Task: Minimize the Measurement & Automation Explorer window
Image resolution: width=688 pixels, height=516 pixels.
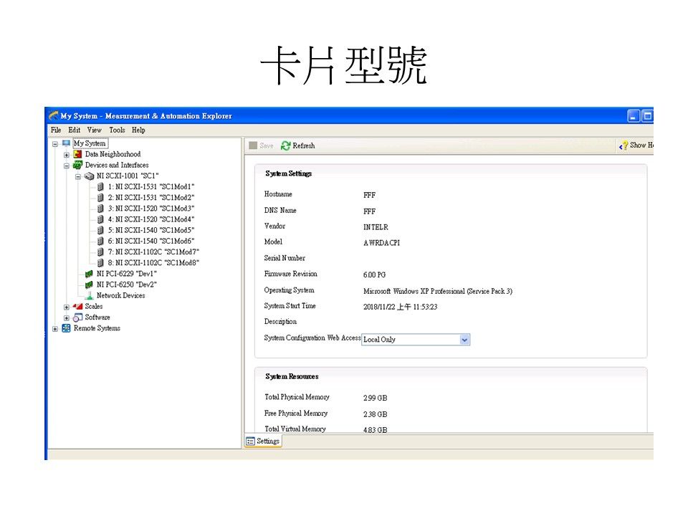Action: tap(634, 116)
